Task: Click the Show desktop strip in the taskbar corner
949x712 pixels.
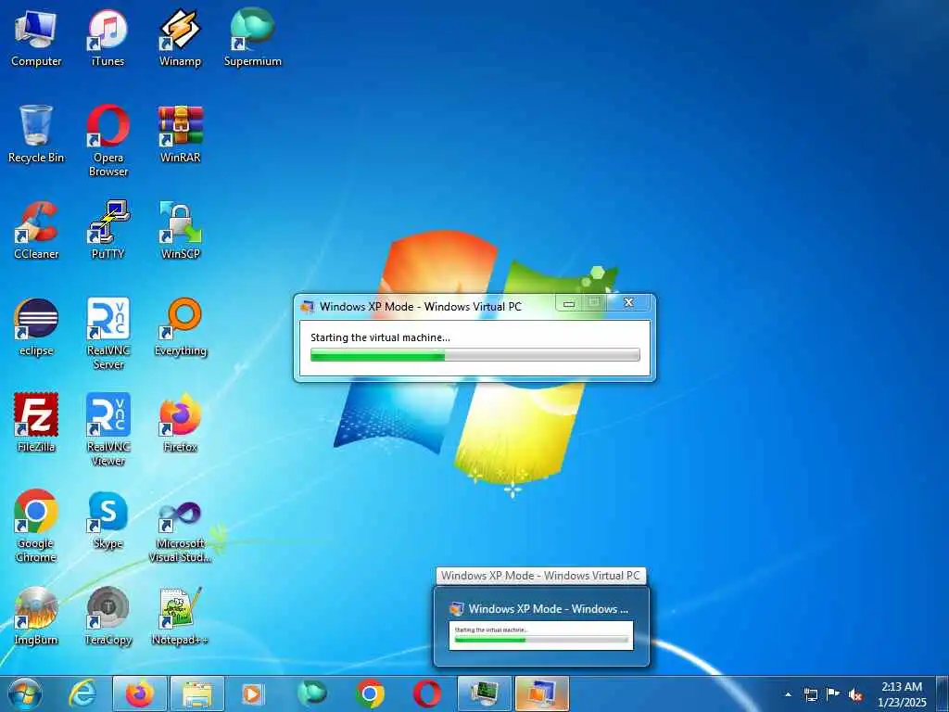Action: click(942, 694)
